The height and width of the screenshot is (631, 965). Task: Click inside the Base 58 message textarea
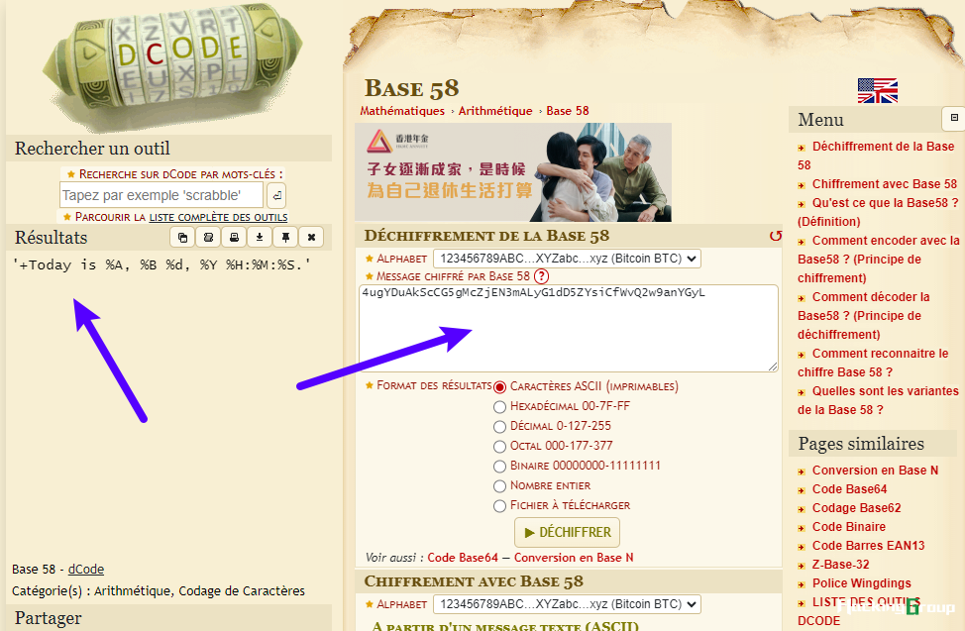pyautogui.click(x=568, y=328)
